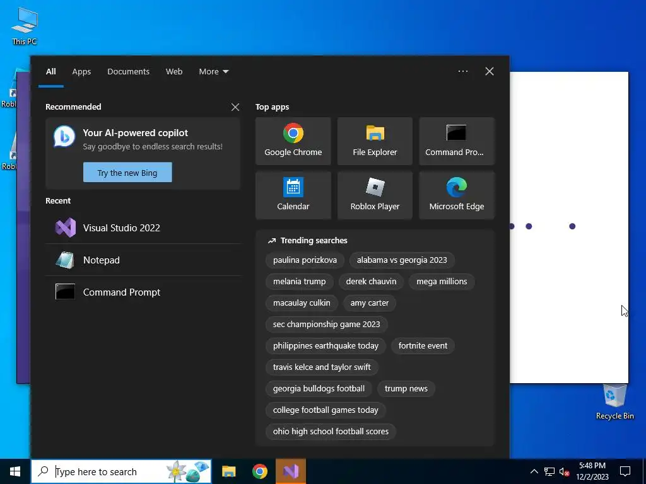Screen dimensions: 646x484
Task: Click Your AI-powered copilot heading
Action: [x=135, y=133]
